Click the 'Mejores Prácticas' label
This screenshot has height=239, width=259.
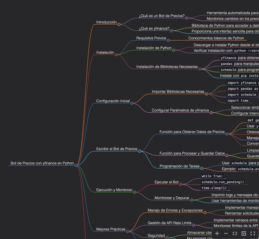pyautogui.click(x=111, y=229)
